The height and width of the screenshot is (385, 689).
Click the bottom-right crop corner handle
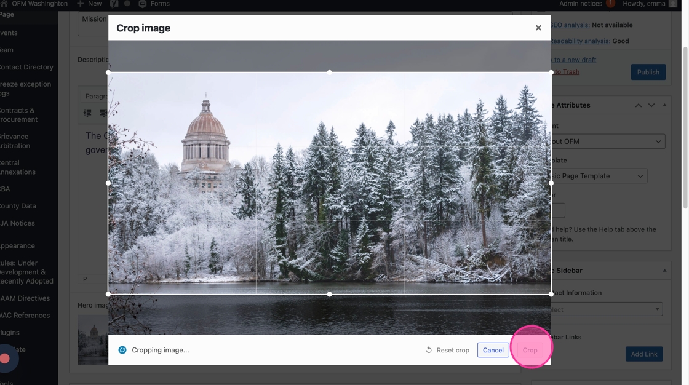[x=551, y=294]
